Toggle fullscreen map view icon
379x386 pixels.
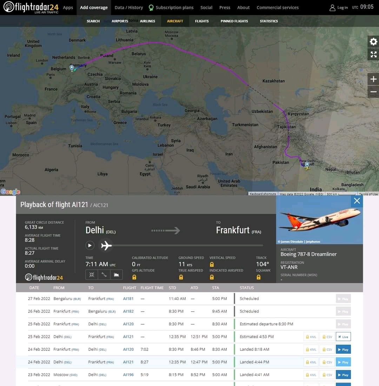(373, 54)
